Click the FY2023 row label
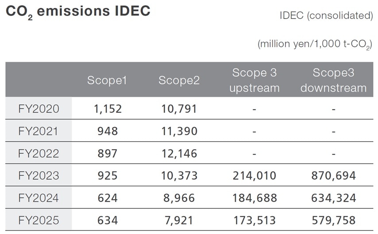The width and height of the screenshot is (378, 234). pyautogui.click(x=39, y=176)
